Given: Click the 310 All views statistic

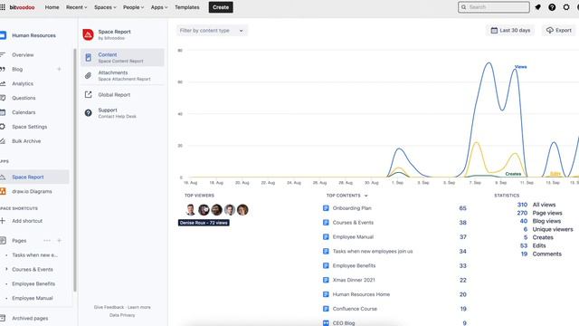Looking at the screenshot, I should pos(536,205).
